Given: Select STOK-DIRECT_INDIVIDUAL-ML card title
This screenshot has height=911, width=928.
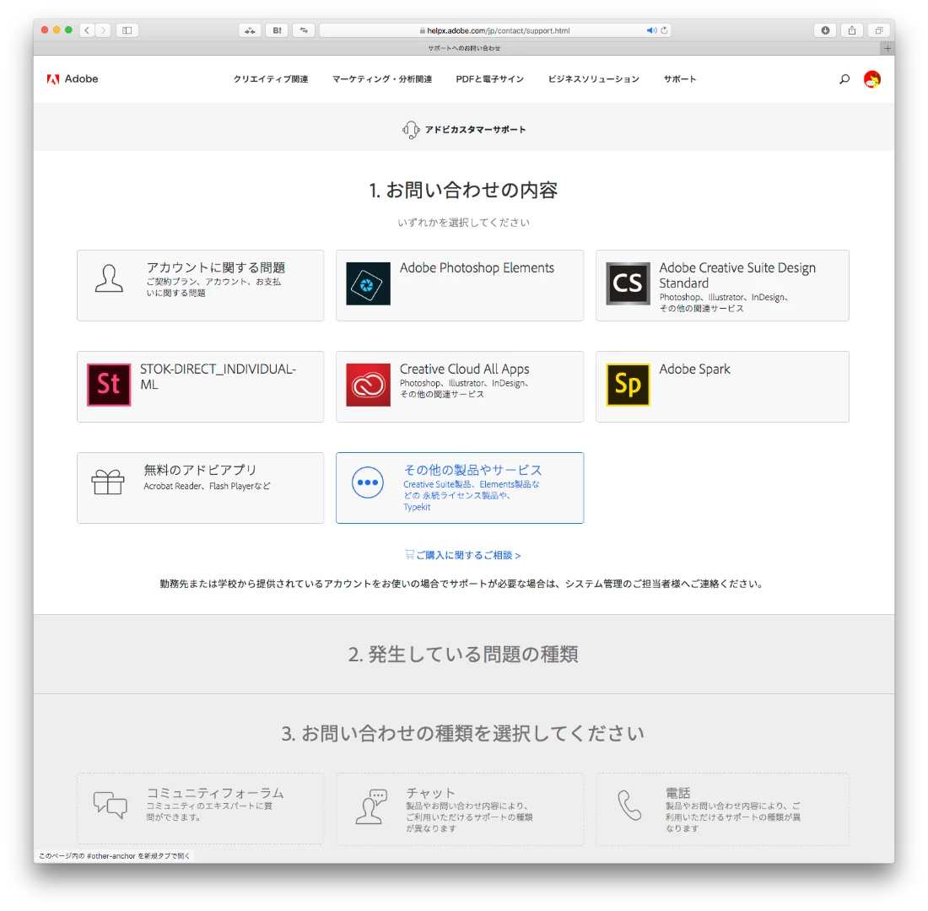Looking at the screenshot, I should (218, 376).
